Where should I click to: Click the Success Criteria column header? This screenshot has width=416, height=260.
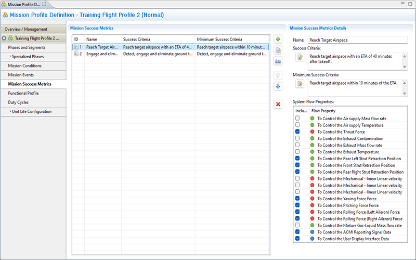tap(158, 40)
